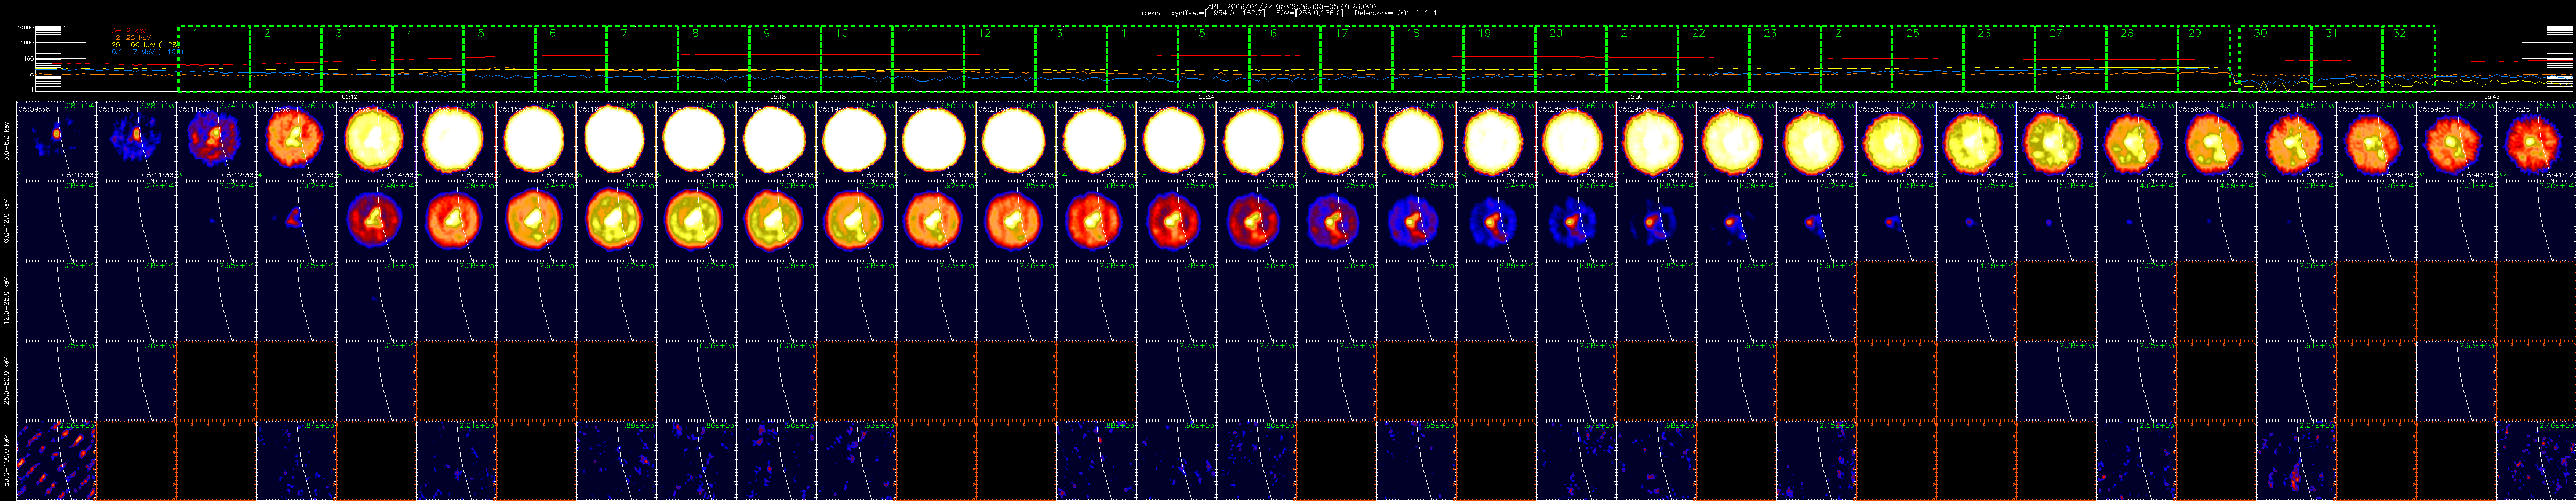
Task: Choose interval 32 in the light curve
Action: coord(2409,60)
